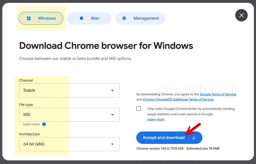The height and width of the screenshot is (164, 256).
Task: Click the Windows logo icon
Action: tap(29, 18)
